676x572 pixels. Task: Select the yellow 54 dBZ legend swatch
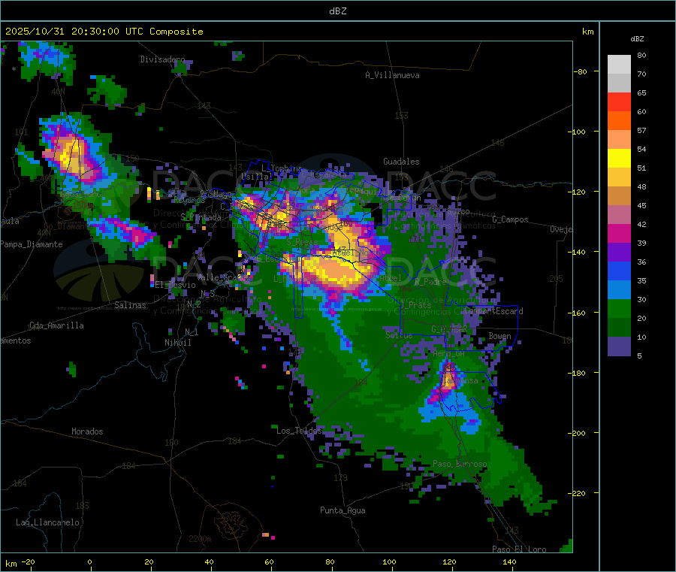point(619,159)
